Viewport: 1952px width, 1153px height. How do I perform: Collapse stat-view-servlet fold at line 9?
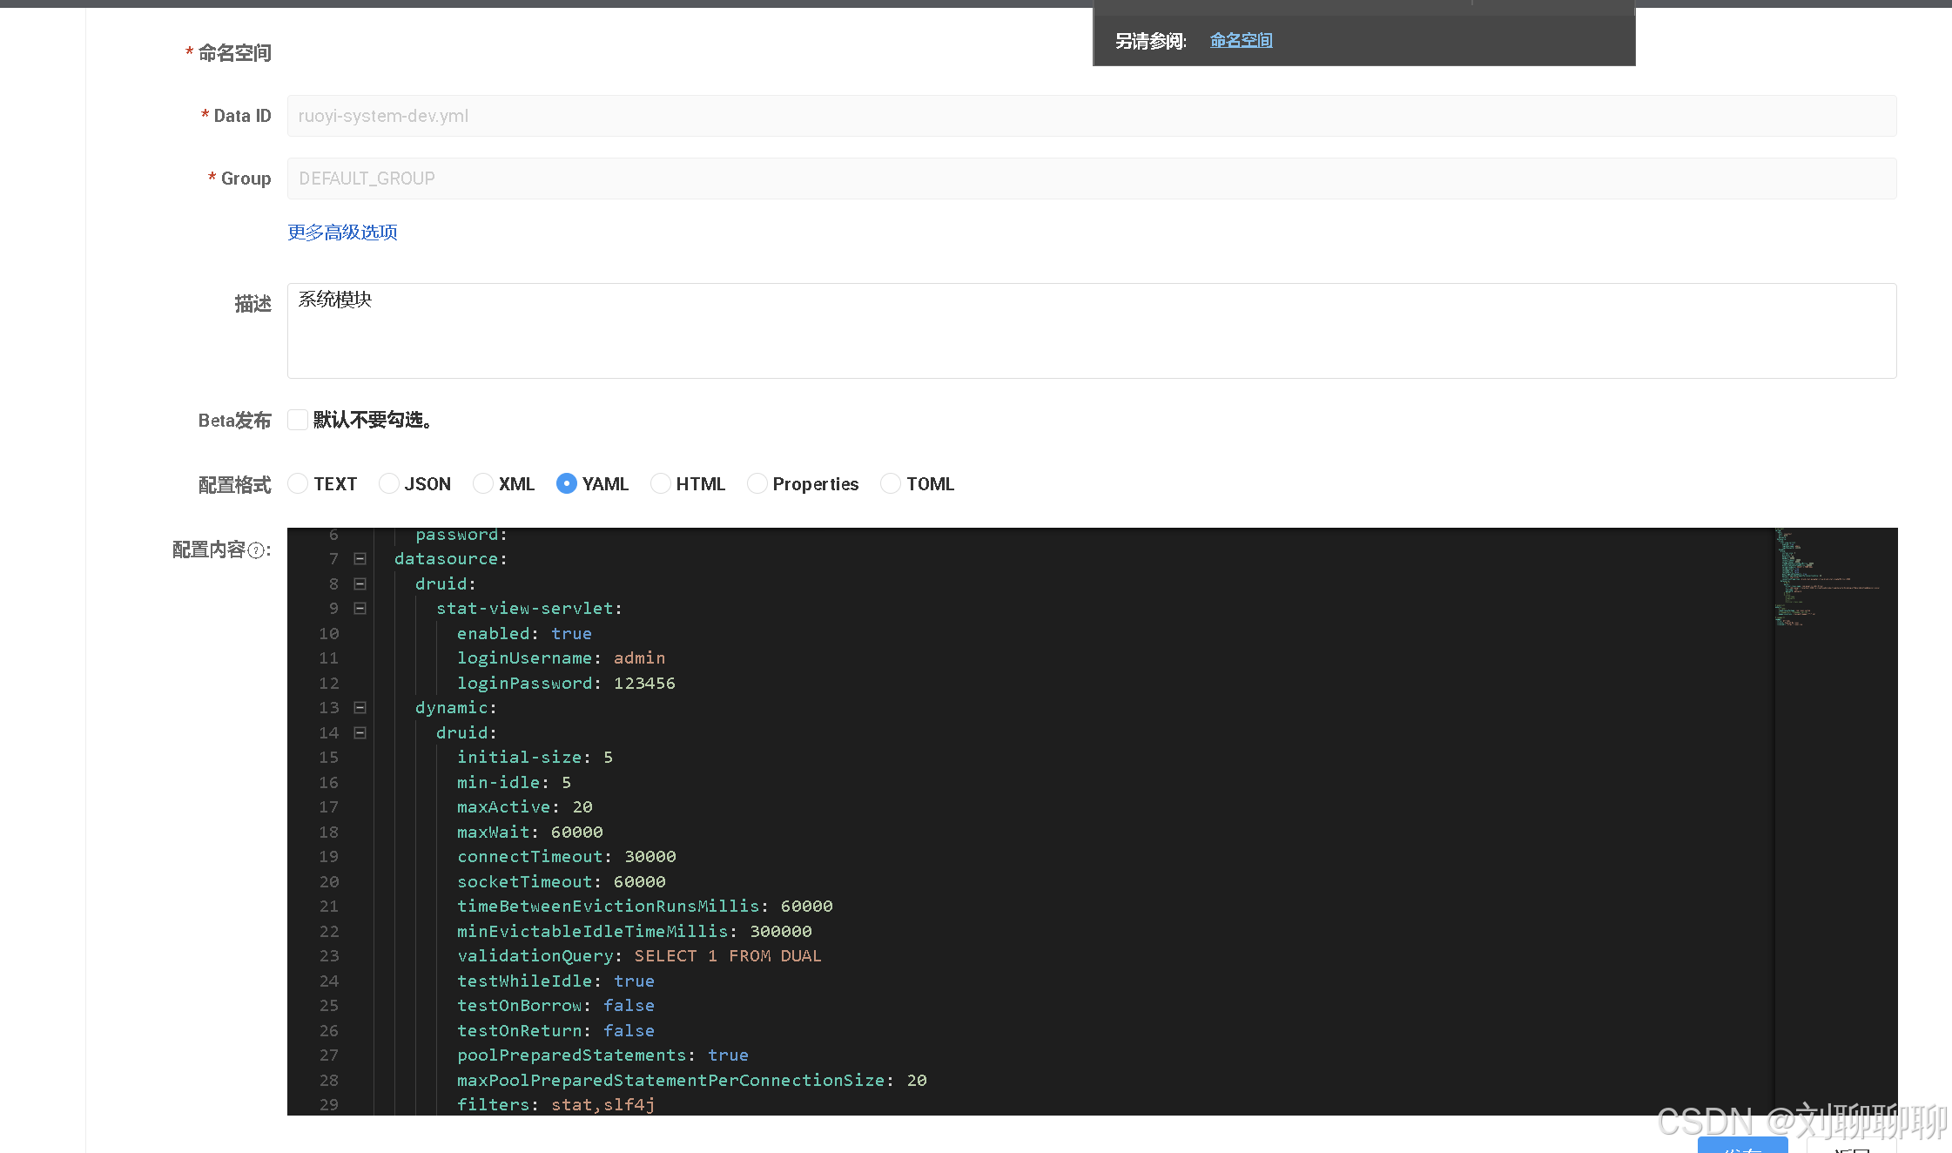click(x=360, y=609)
